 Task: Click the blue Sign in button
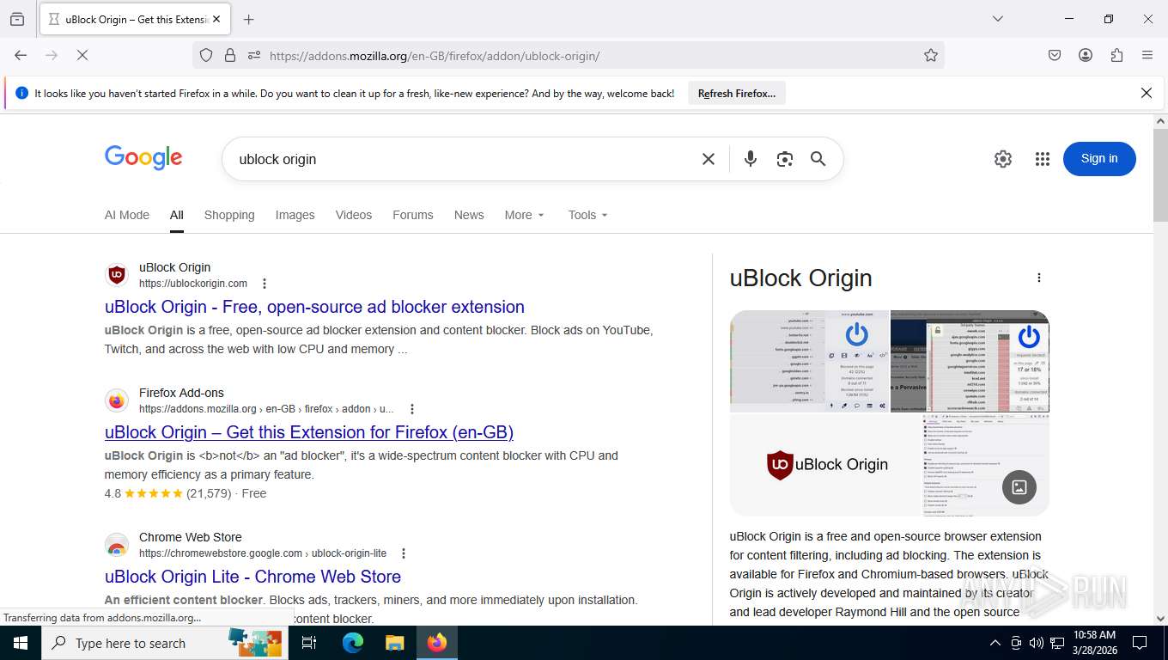click(1099, 158)
